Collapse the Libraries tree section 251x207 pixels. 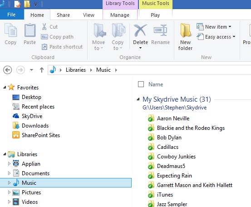tap(5, 154)
